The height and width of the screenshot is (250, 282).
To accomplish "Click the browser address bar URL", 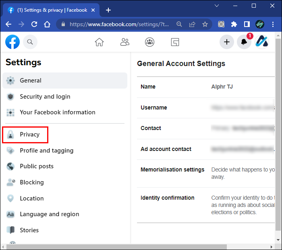I will [x=118, y=24].
